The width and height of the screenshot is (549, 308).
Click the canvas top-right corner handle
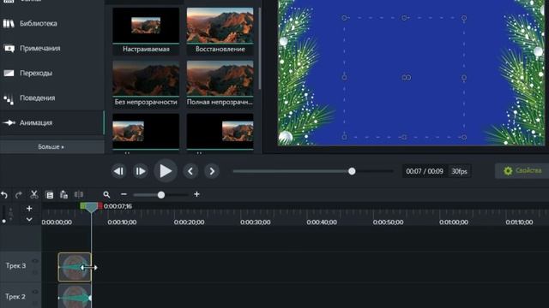pyautogui.click(x=464, y=18)
